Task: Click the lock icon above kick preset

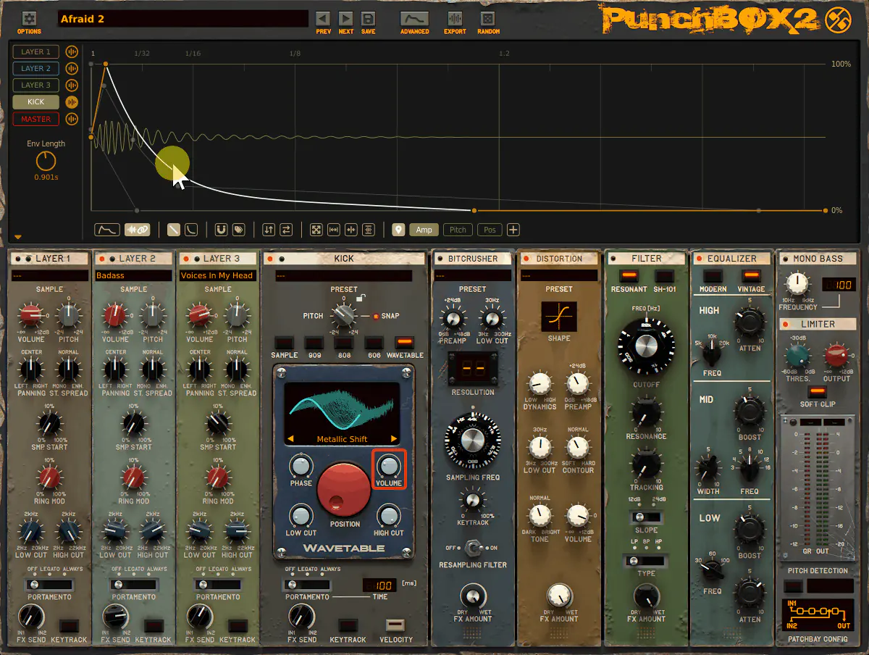Action: coord(360,298)
